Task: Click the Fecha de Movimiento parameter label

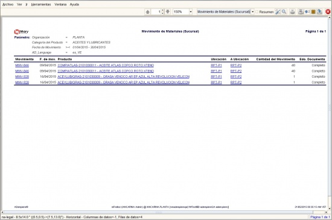Action: click(46, 48)
